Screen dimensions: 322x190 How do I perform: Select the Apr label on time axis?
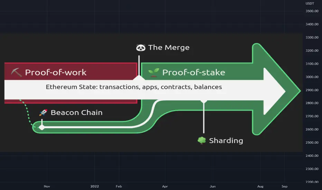(165, 186)
